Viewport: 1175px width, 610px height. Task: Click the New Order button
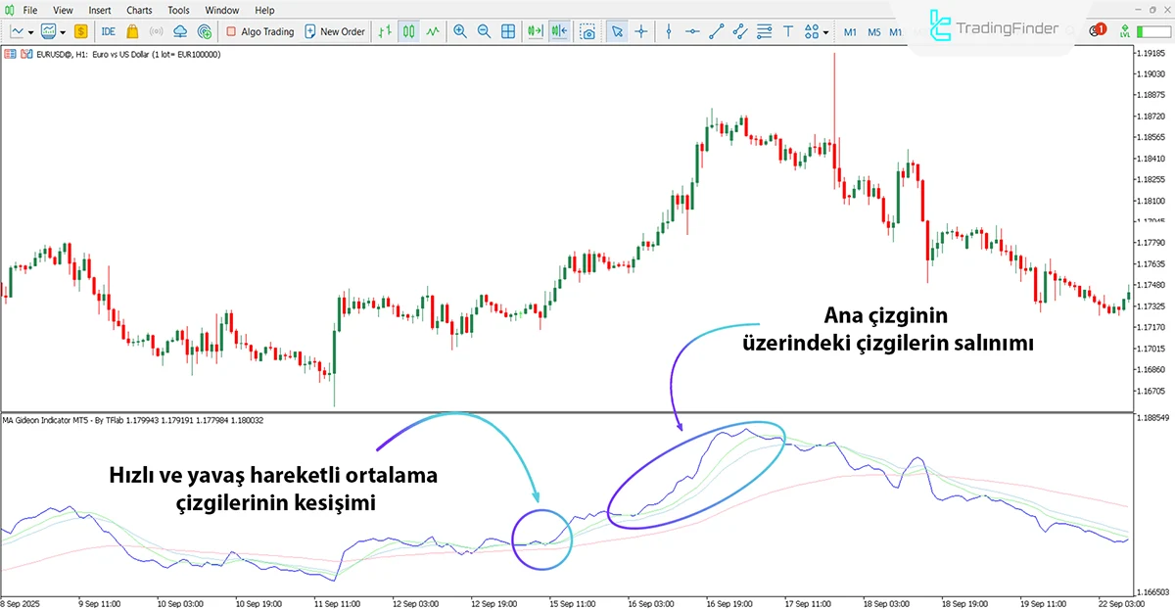335,31
